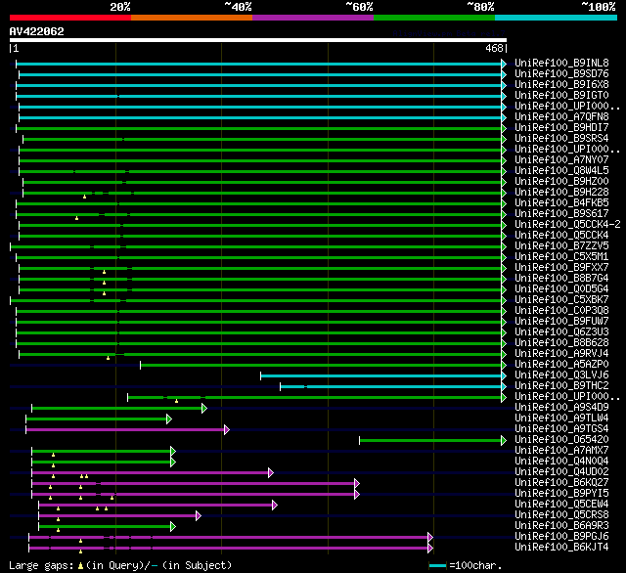This screenshot has width=626, height=573.
Task: Click the red ~20% legend color segment
Action: (x=69, y=18)
